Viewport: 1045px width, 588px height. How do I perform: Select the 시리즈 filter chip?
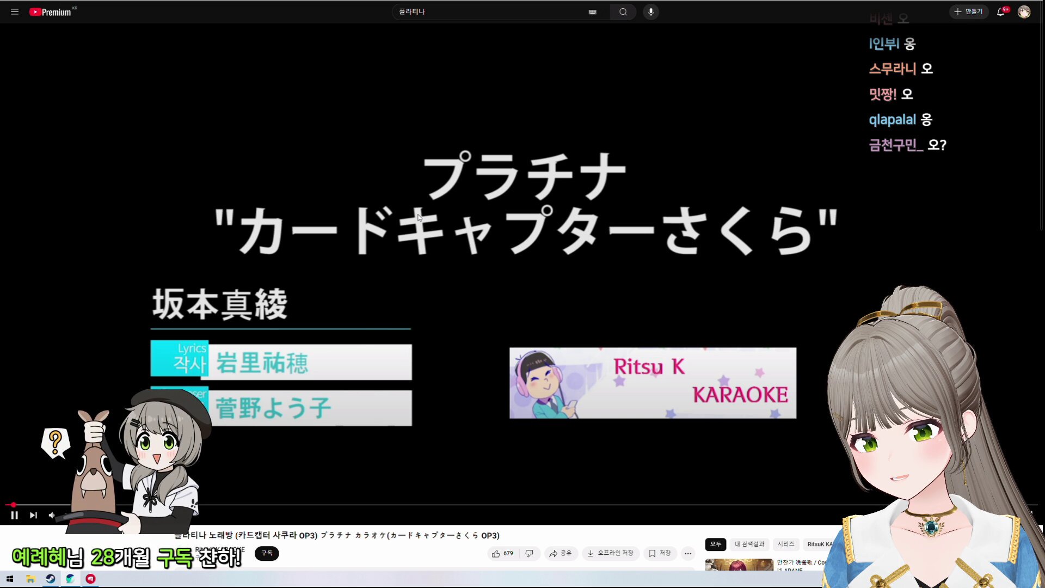click(x=785, y=544)
